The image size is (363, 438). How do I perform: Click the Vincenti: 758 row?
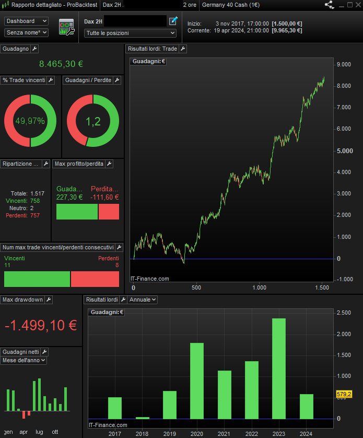point(22,201)
